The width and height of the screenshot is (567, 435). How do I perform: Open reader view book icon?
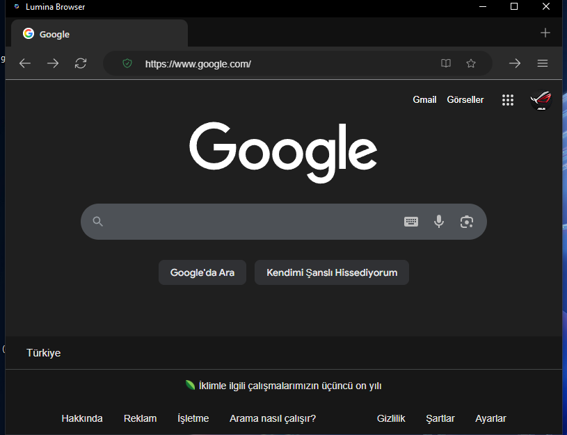pyautogui.click(x=446, y=64)
